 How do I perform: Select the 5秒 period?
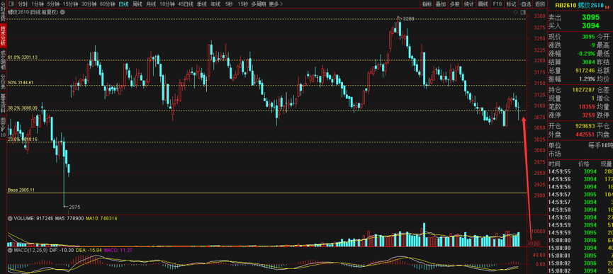pos(228,4)
